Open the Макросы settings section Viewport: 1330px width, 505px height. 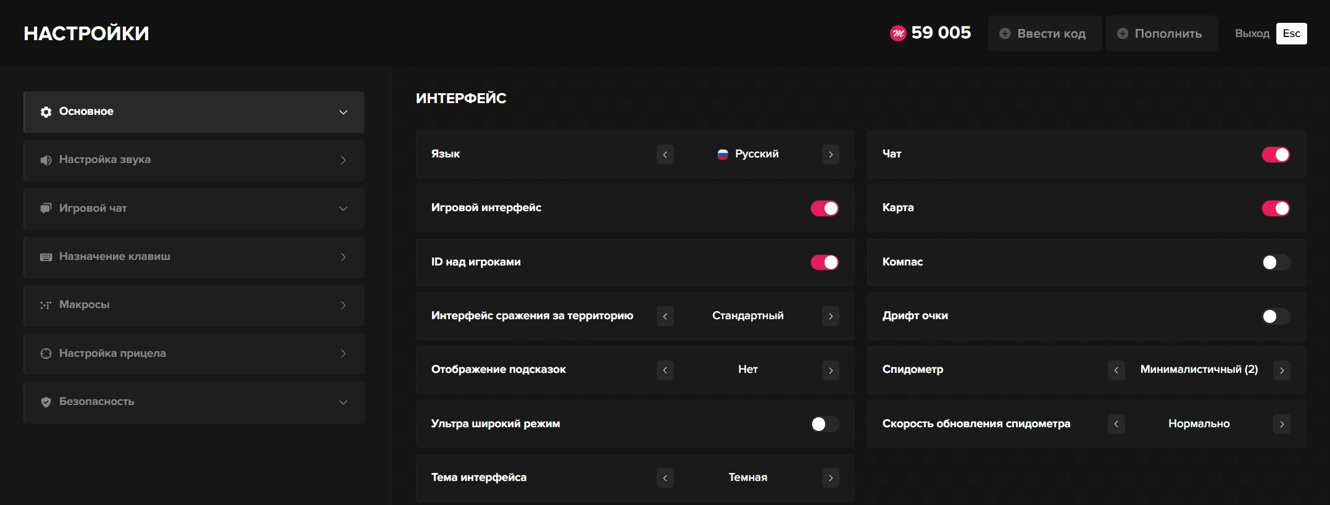tap(194, 305)
